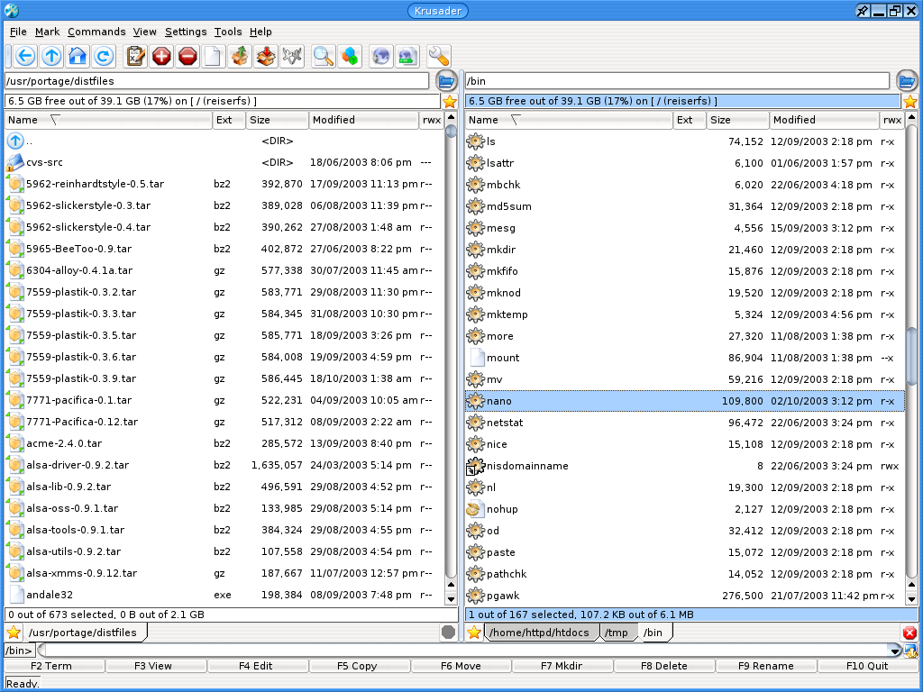This screenshot has width=923, height=692.
Task: Go to parent via the '..' entry
Action: tap(224, 141)
